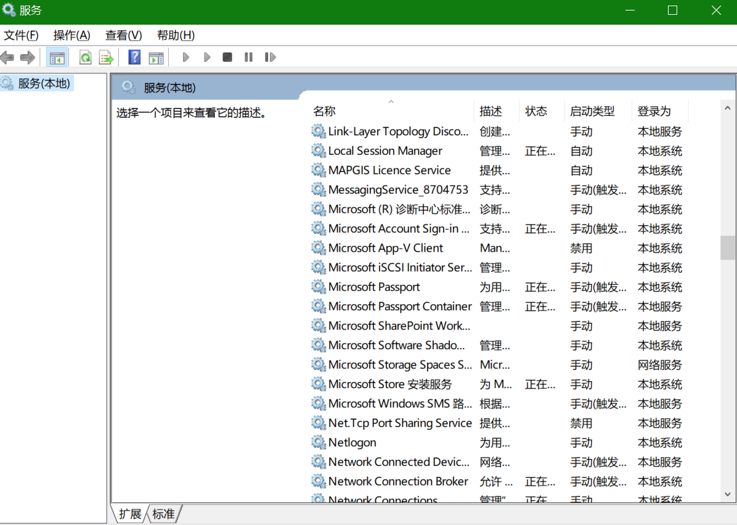Click 为用... description of Netlogon
Screen dimensions: 737x525
[x=494, y=443]
